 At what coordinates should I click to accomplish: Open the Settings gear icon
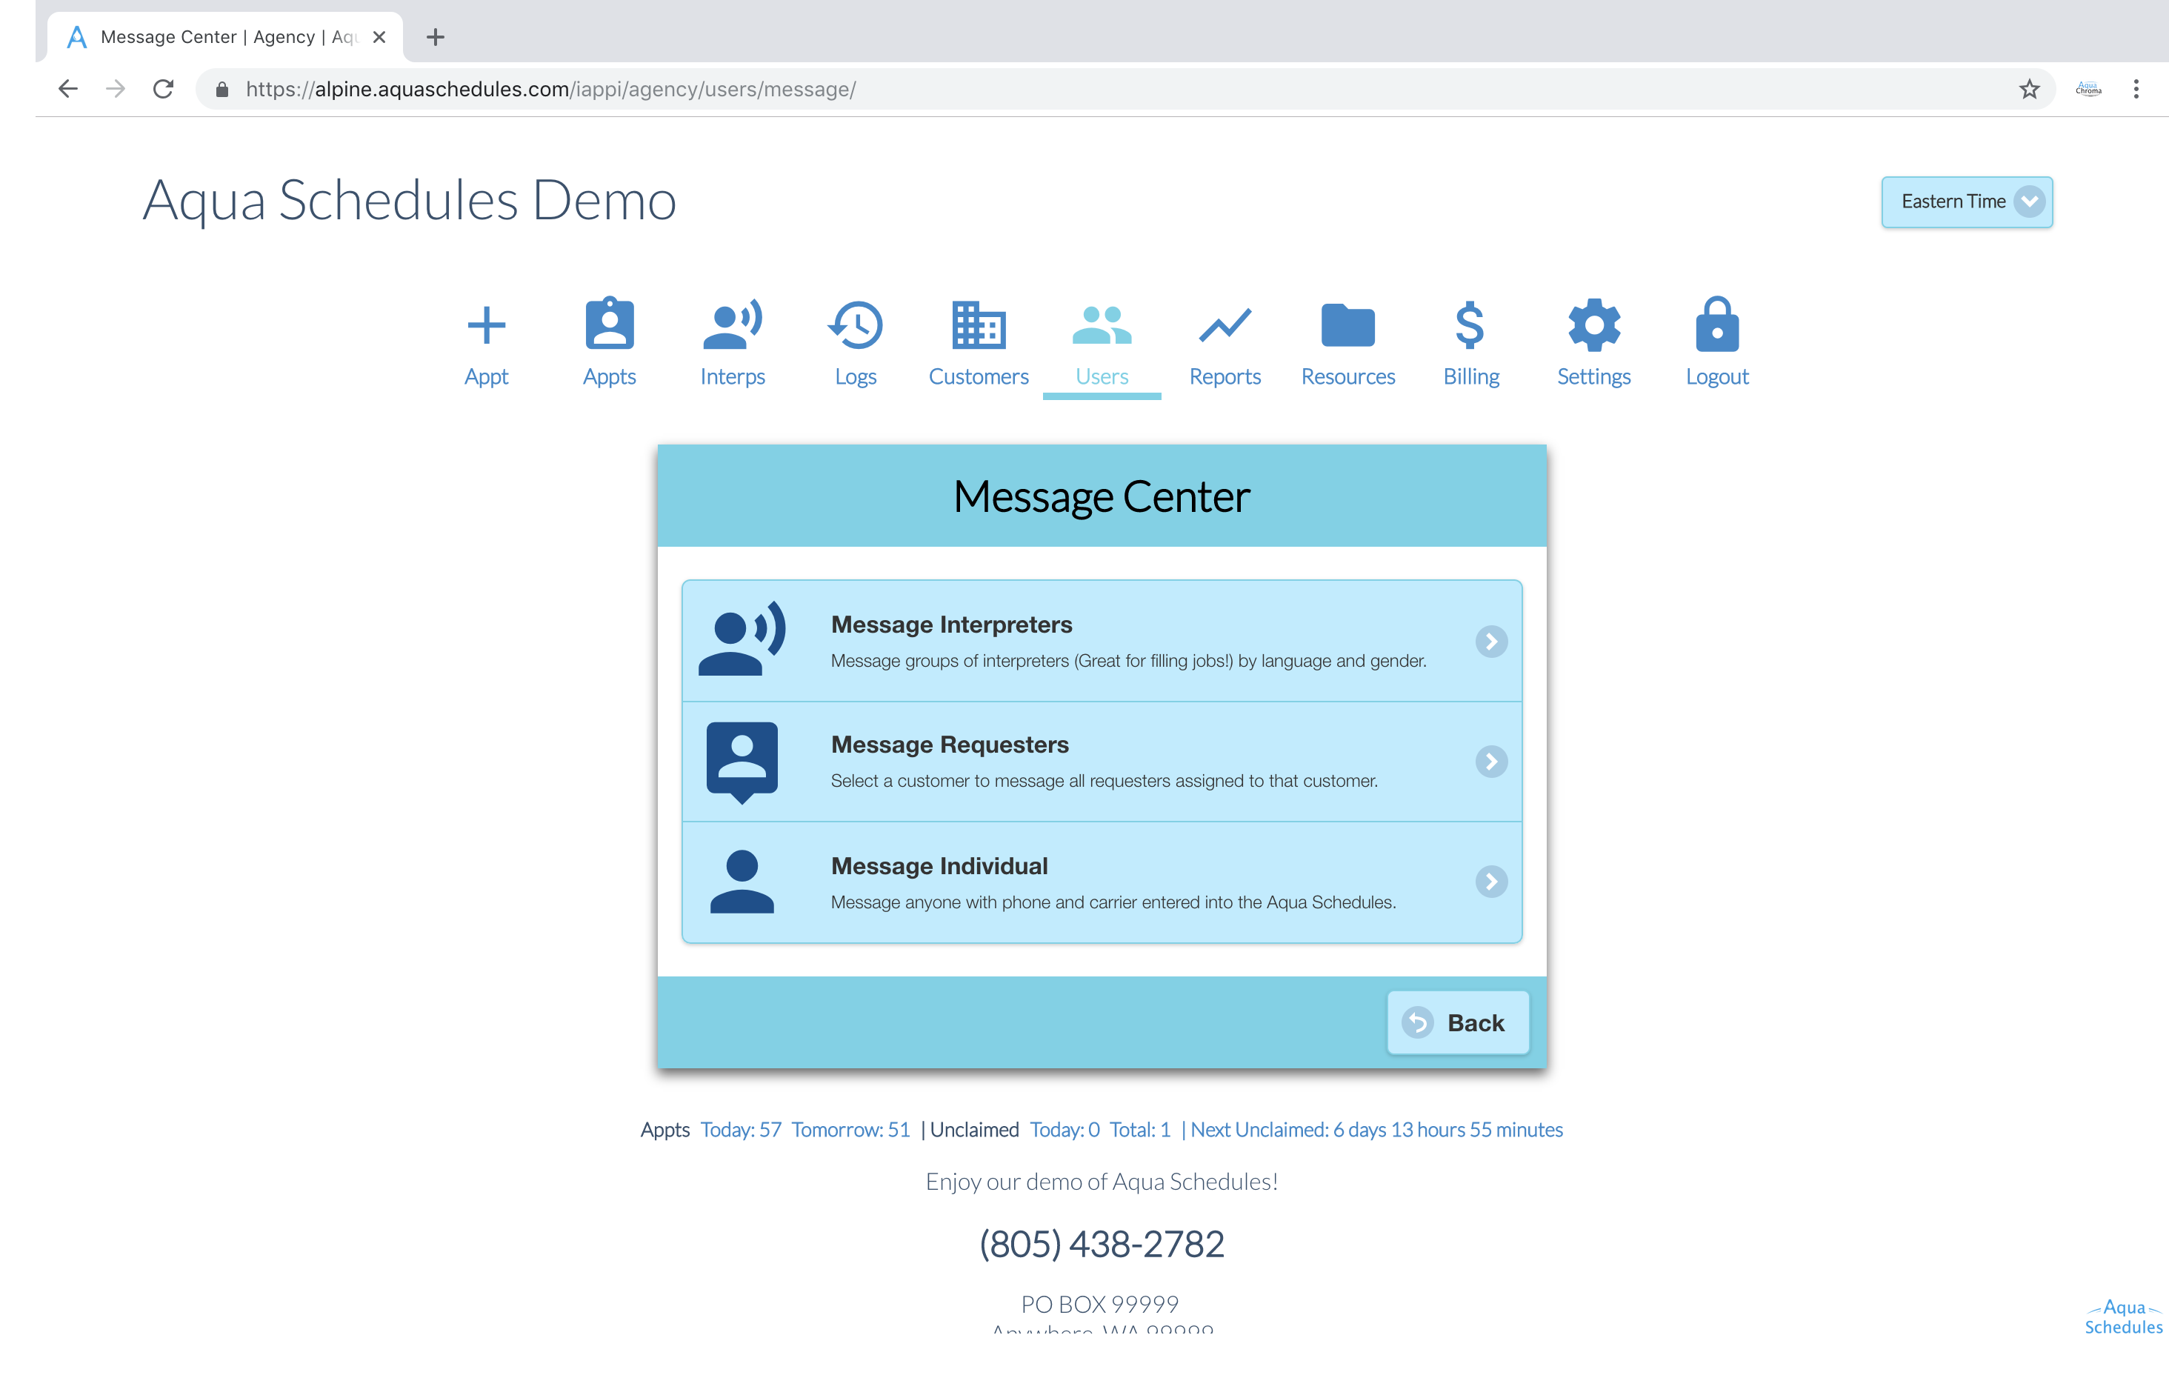(x=1593, y=324)
